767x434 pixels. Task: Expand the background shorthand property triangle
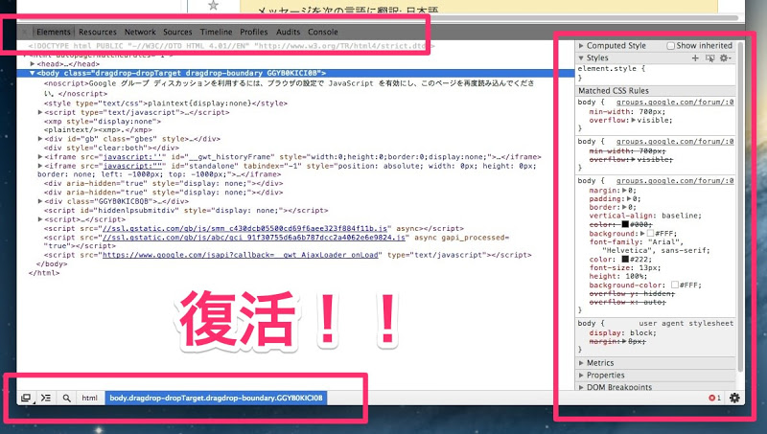[x=642, y=234]
